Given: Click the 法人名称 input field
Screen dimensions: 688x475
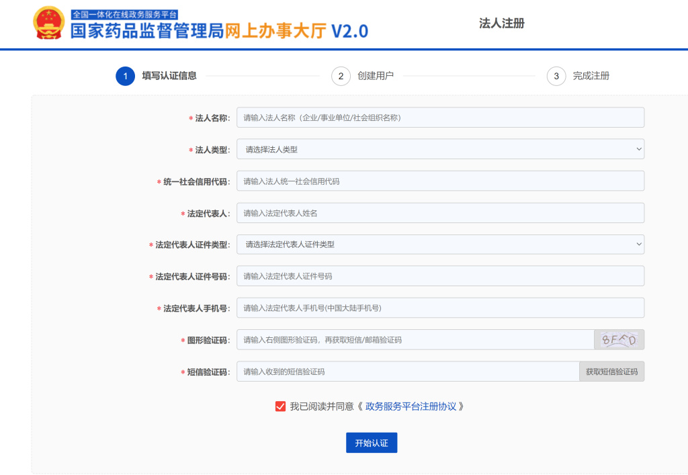Looking at the screenshot, I should pyautogui.click(x=440, y=117).
